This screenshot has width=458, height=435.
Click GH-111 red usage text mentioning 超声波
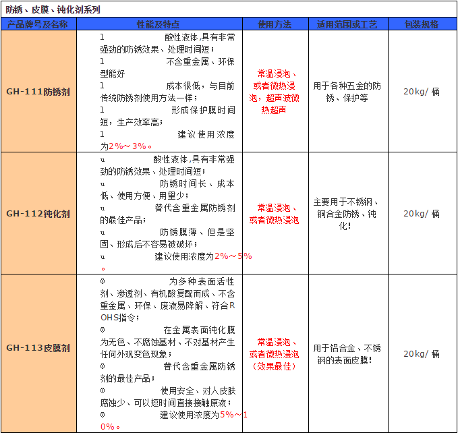(275, 98)
